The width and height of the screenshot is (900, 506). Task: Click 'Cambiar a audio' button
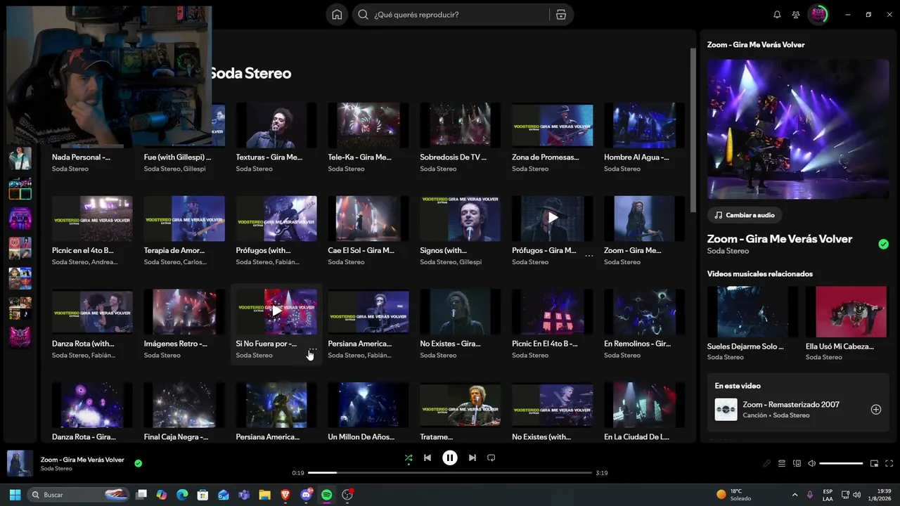[x=745, y=215]
